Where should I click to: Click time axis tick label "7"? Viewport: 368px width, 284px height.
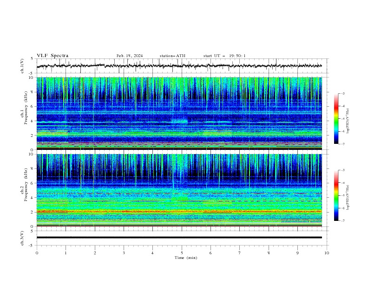[240, 253]
